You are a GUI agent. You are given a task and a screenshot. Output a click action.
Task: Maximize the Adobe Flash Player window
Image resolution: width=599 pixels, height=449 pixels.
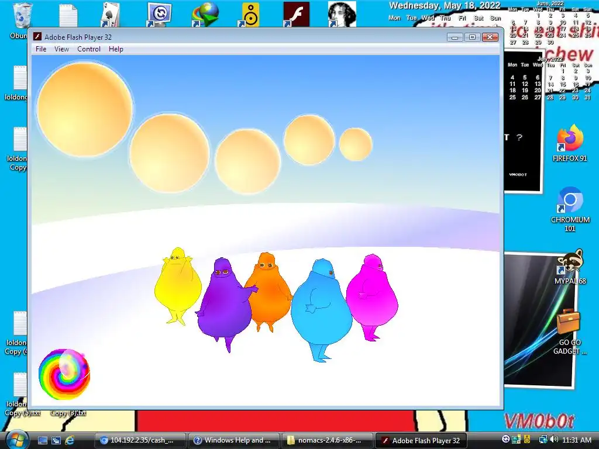coord(472,37)
